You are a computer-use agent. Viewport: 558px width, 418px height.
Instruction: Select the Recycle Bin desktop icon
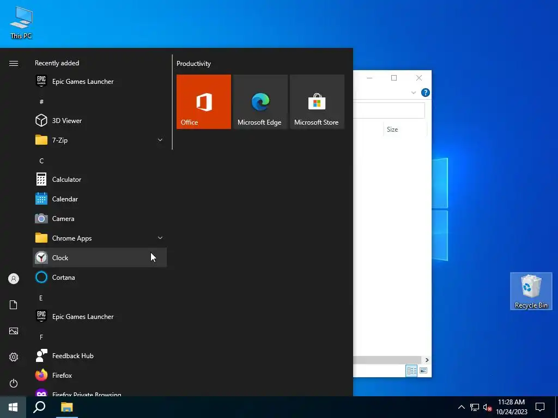pyautogui.click(x=531, y=291)
